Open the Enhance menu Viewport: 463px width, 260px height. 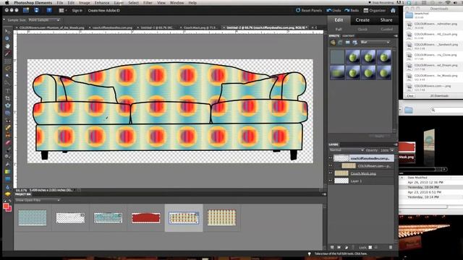[x=102, y=3]
